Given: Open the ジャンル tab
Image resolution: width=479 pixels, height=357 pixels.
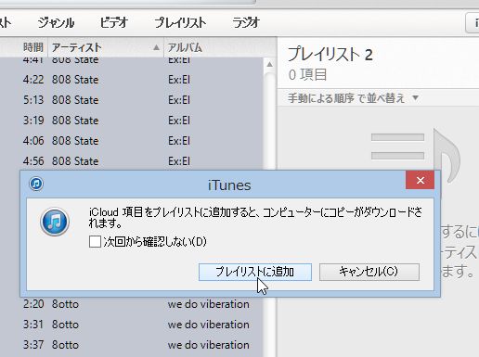Looking at the screenshot, I should tap(56, 23).
